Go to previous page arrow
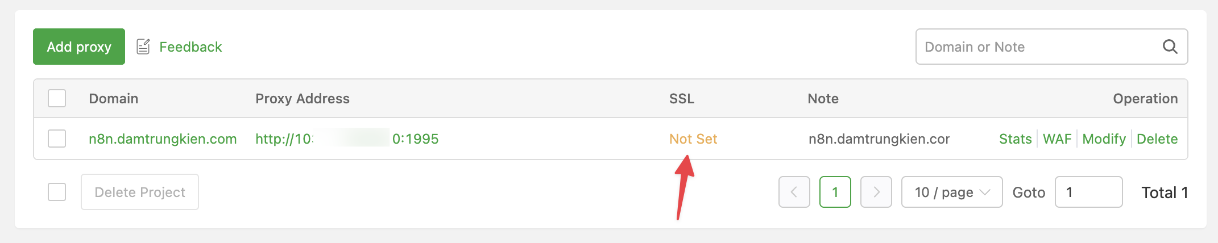Image resolution: width=1218 pixels, height=243 pixels. click(x=794, y=192)
